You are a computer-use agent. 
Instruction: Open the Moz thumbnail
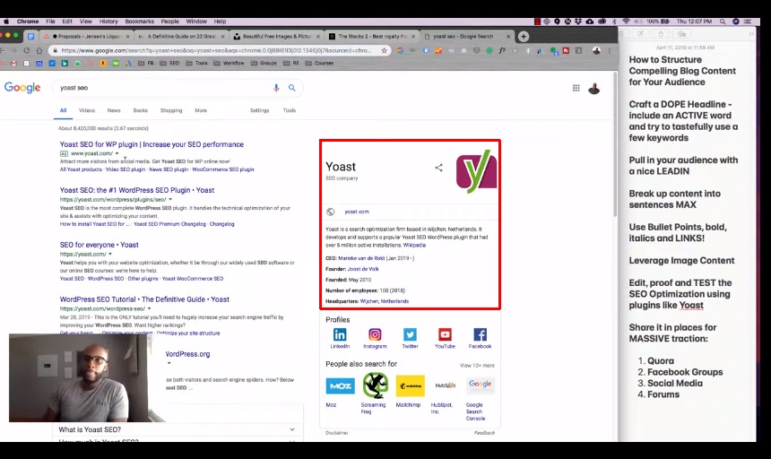[340, 385]
